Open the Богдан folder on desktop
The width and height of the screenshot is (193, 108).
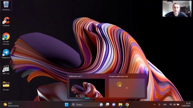coord(6,86)
